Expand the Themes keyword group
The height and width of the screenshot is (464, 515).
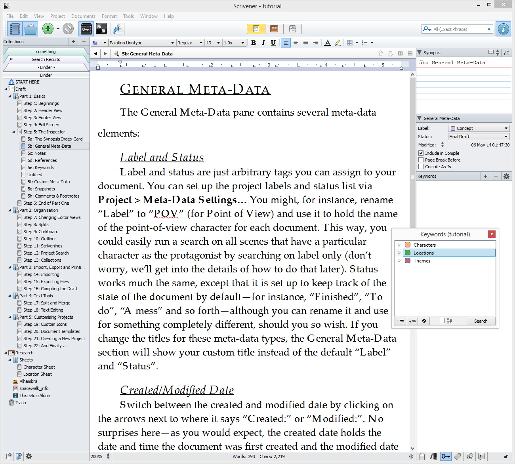pyautogui.click(x=399, y=261)
